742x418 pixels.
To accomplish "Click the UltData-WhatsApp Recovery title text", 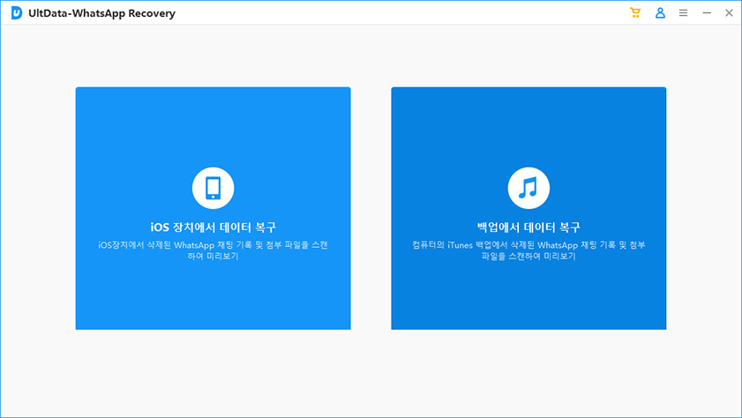I will tap(101, 13).
